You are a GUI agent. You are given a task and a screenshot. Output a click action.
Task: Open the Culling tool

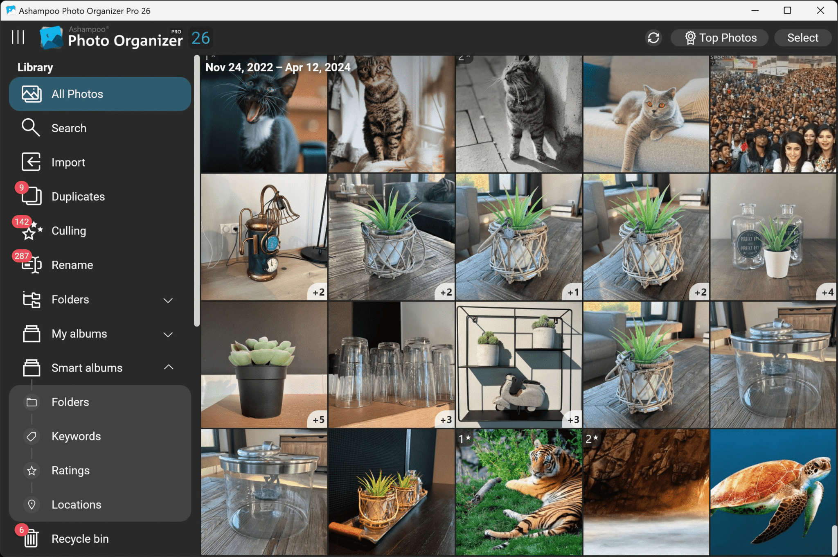tap(68, 230)
